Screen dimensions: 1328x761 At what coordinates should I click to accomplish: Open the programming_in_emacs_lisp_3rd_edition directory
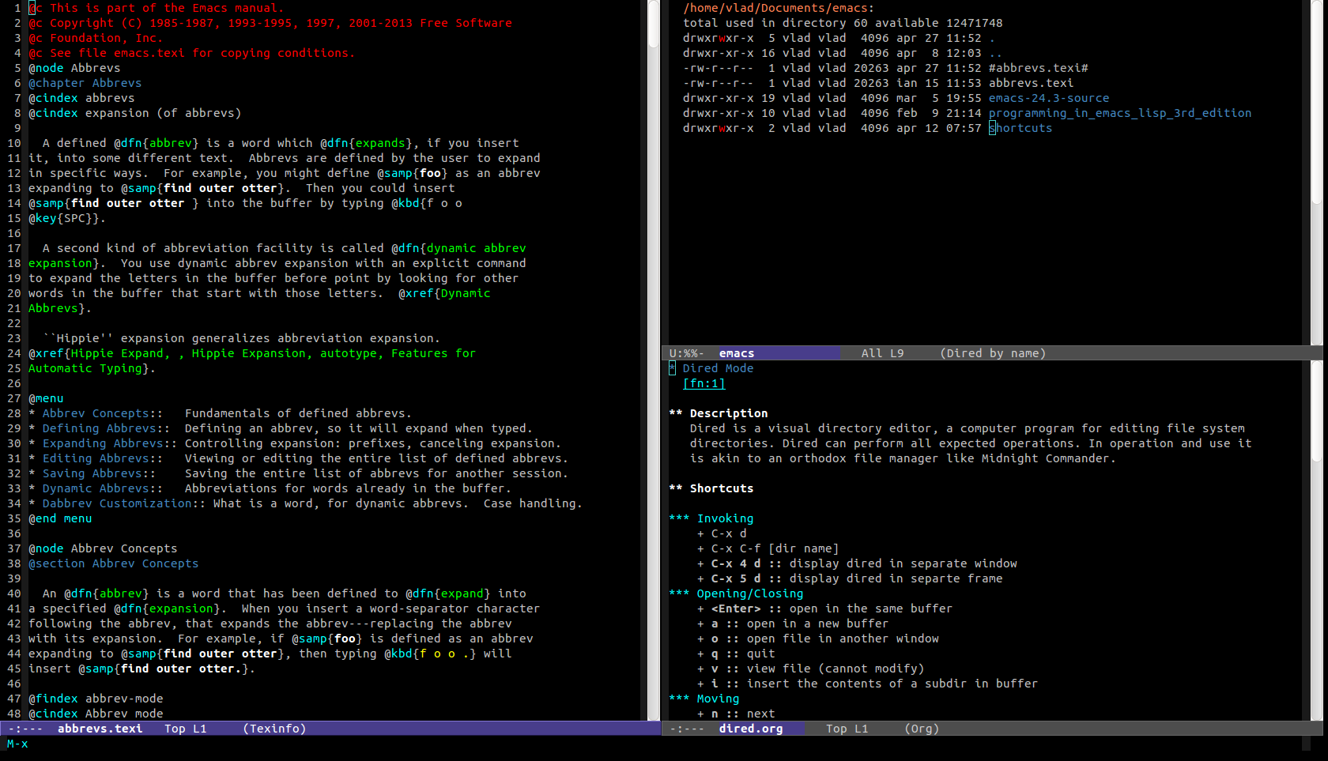tap(1119, 113)
